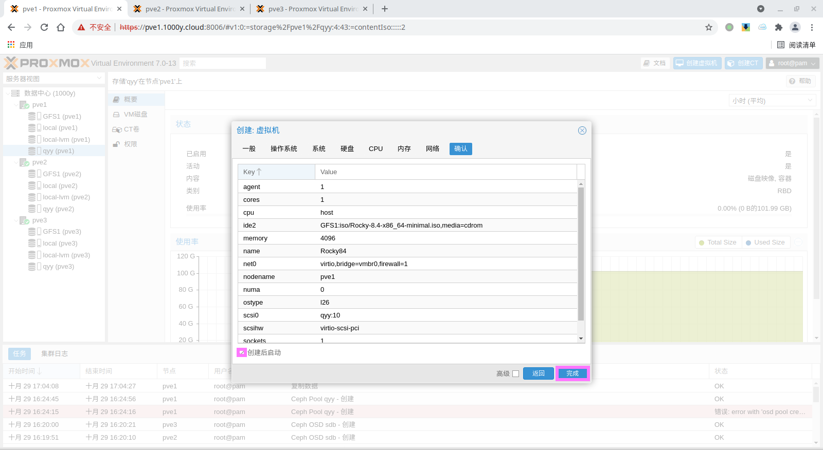Bookmark this page with star icon
The height and width of the screenshot is (450, 823).
click(x=709, y=27)
